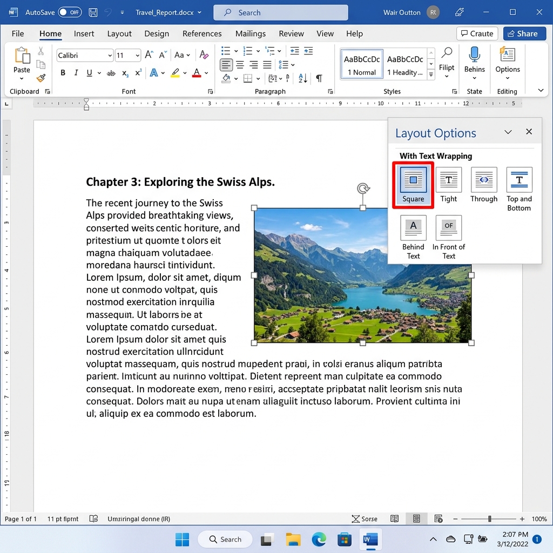
Task: Open the font size dropdown
Action: pyautogui.click(x=137, y=55)
